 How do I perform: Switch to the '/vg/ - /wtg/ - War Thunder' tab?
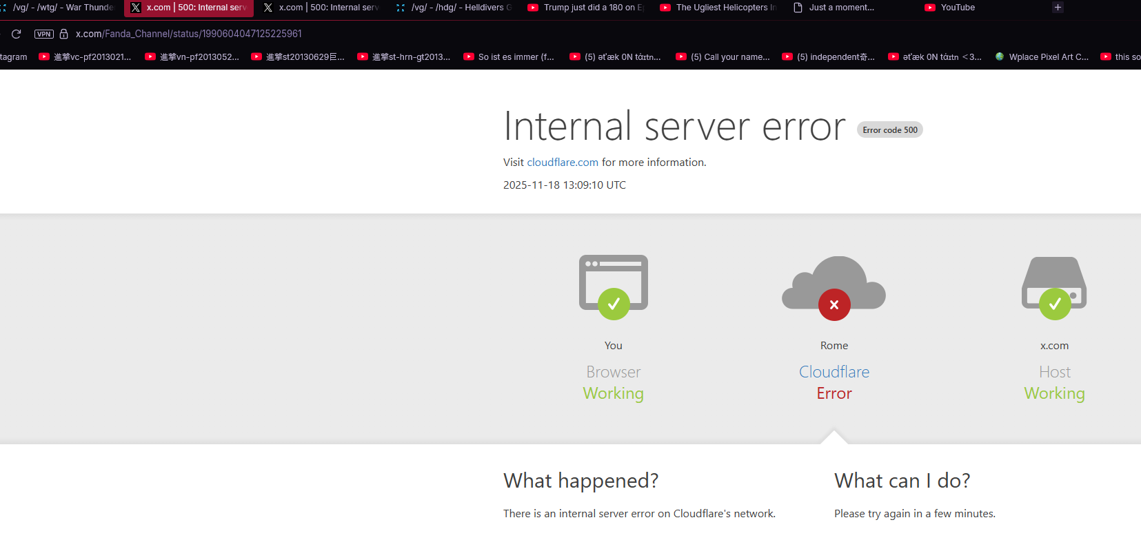59,8
